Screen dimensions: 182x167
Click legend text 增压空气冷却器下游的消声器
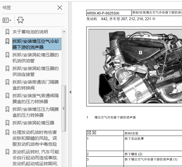pyautogui.click(x=115, y=117)
